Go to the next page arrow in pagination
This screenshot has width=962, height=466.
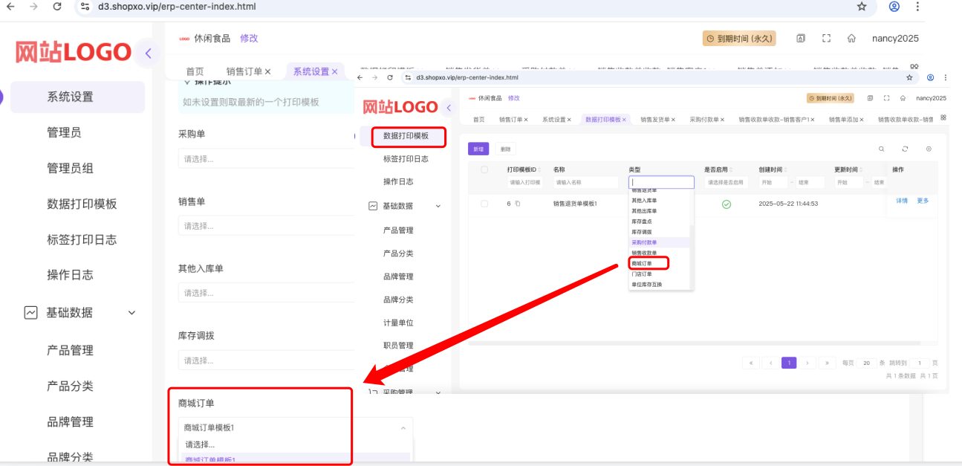pyautogui.click(x=807, y=363)
